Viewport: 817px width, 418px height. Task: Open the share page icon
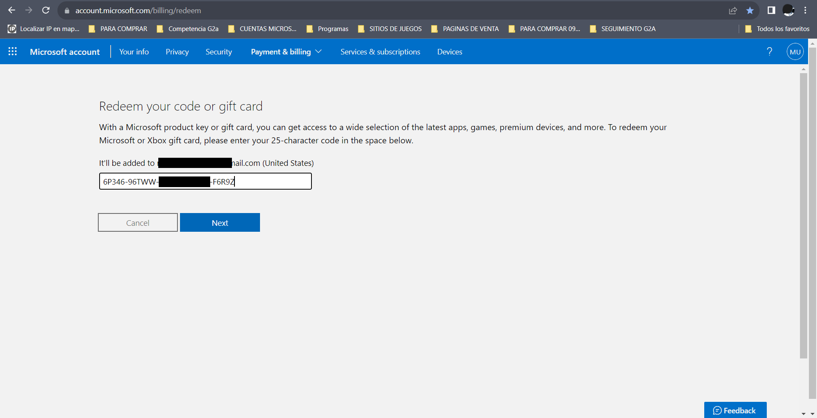(733, 11)
